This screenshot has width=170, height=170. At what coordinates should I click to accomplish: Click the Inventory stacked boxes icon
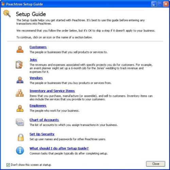coord(20,93)
